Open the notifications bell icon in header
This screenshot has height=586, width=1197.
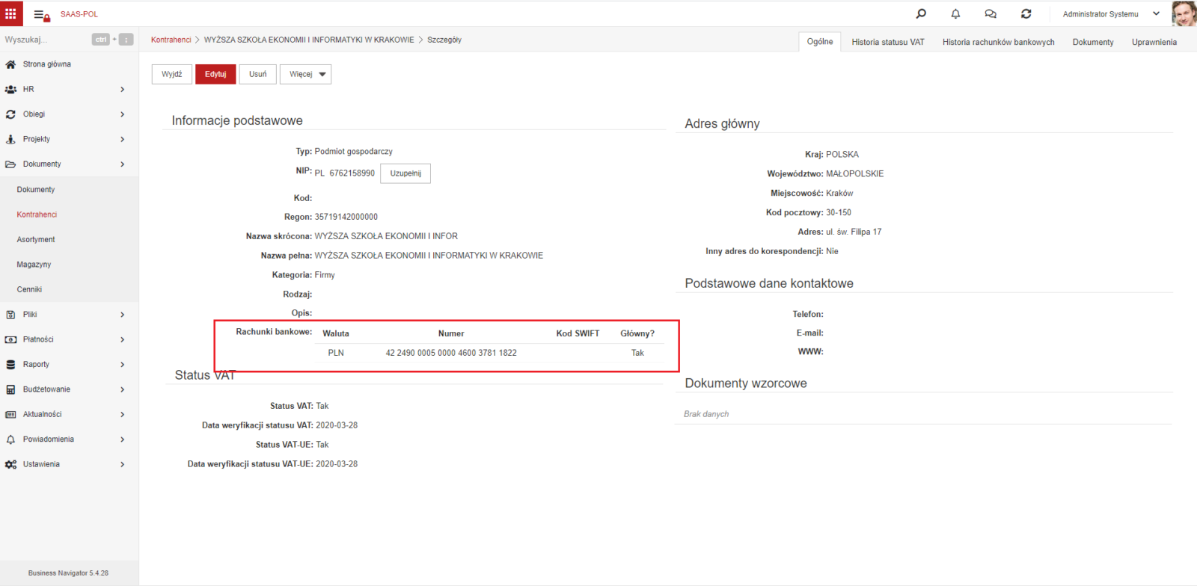click(955, 13)
